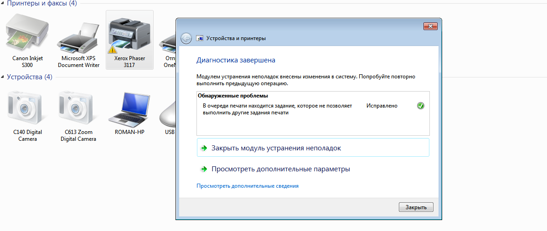Click the print queue problem description

coord(278,109)
